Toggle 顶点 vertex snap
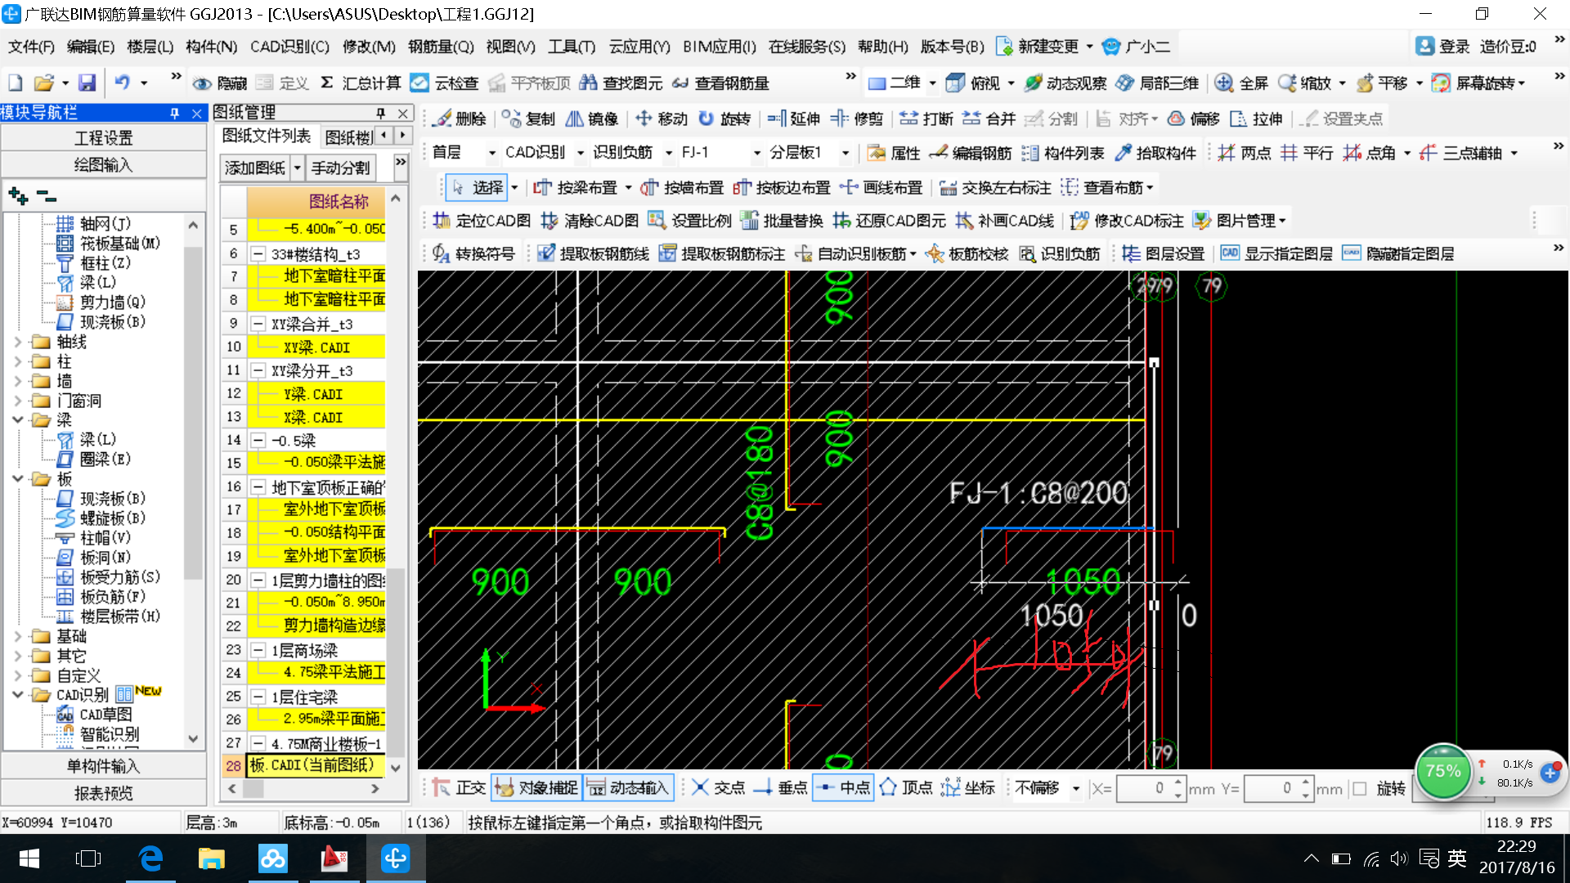The height and width of the screenshot is (883, 1570). [906, 787]
